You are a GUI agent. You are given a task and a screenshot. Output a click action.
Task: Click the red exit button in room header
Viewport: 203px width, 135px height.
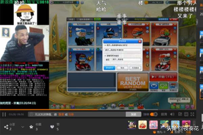[174, 19]
